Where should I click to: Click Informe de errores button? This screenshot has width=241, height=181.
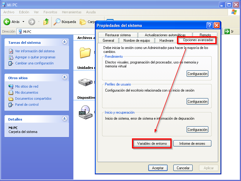click(x=192, y=144)
